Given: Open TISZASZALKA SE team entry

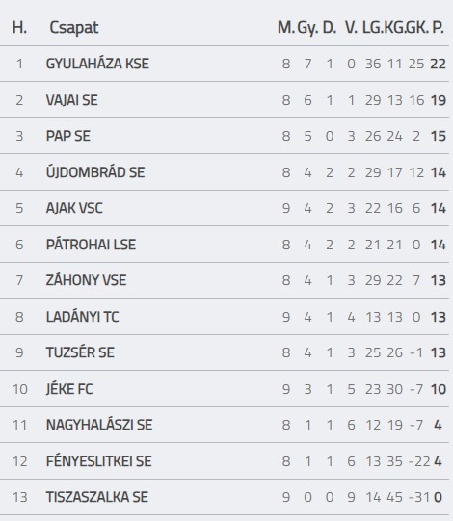Looking at the screenshot, I should point(96,497).
